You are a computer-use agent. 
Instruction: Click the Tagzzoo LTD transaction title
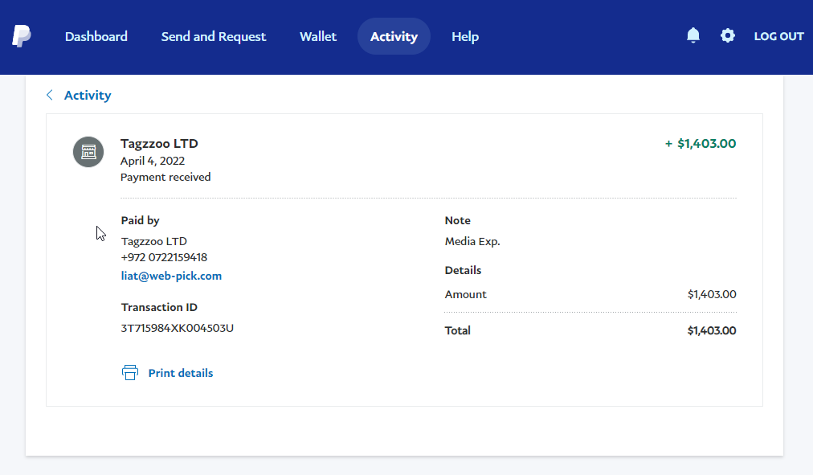pos(159,144)
